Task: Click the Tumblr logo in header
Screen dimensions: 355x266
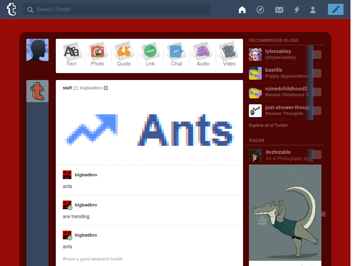Action: pos(11,9)
